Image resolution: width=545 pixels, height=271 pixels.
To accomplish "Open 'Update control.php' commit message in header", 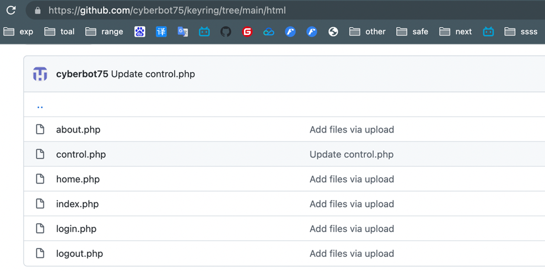I will [153, 74].
